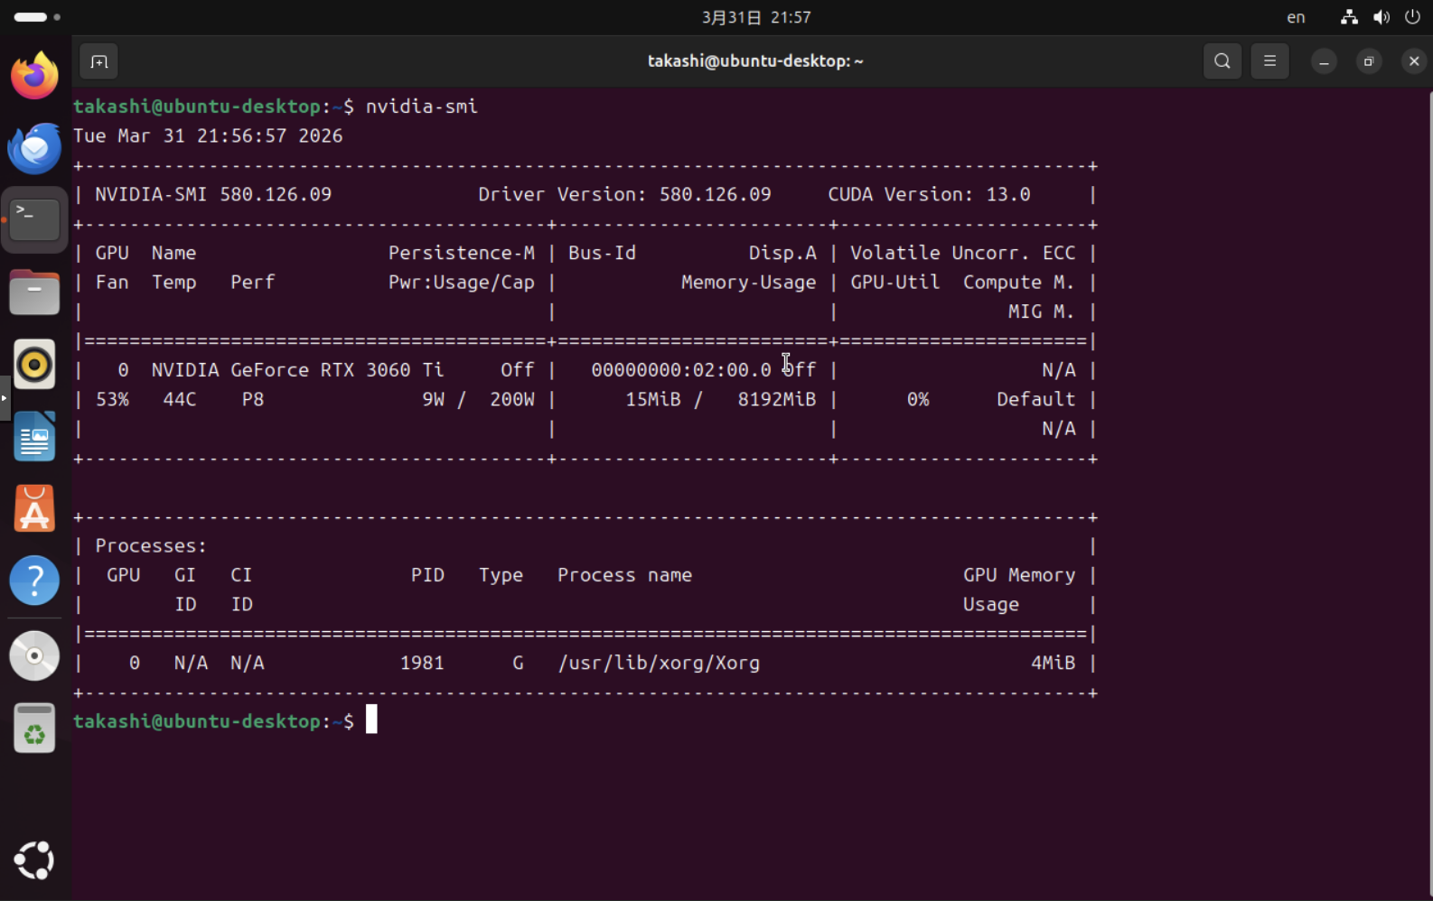
Task: Close the terminal window
Action: coord(1414,61)
